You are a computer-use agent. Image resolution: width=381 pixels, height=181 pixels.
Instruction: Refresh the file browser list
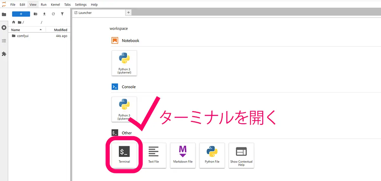point(53,14)
